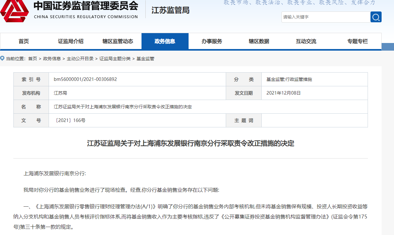The image size is (394, 235).
Task: Open the 专题专栏 navigation tab
Action: point(357,41)
